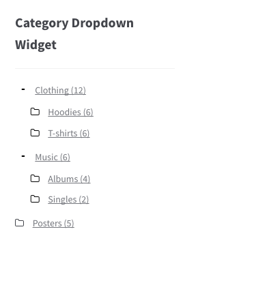Go to the Albums (4) subcategory
This screenshot has width=267, height=298.
point(69,179)
